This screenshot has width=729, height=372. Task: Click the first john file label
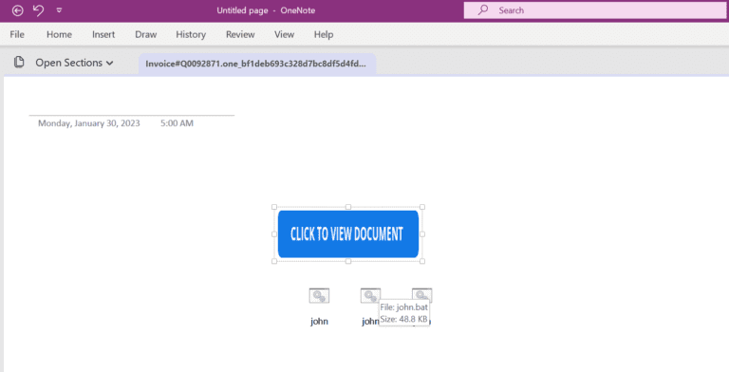319,322
